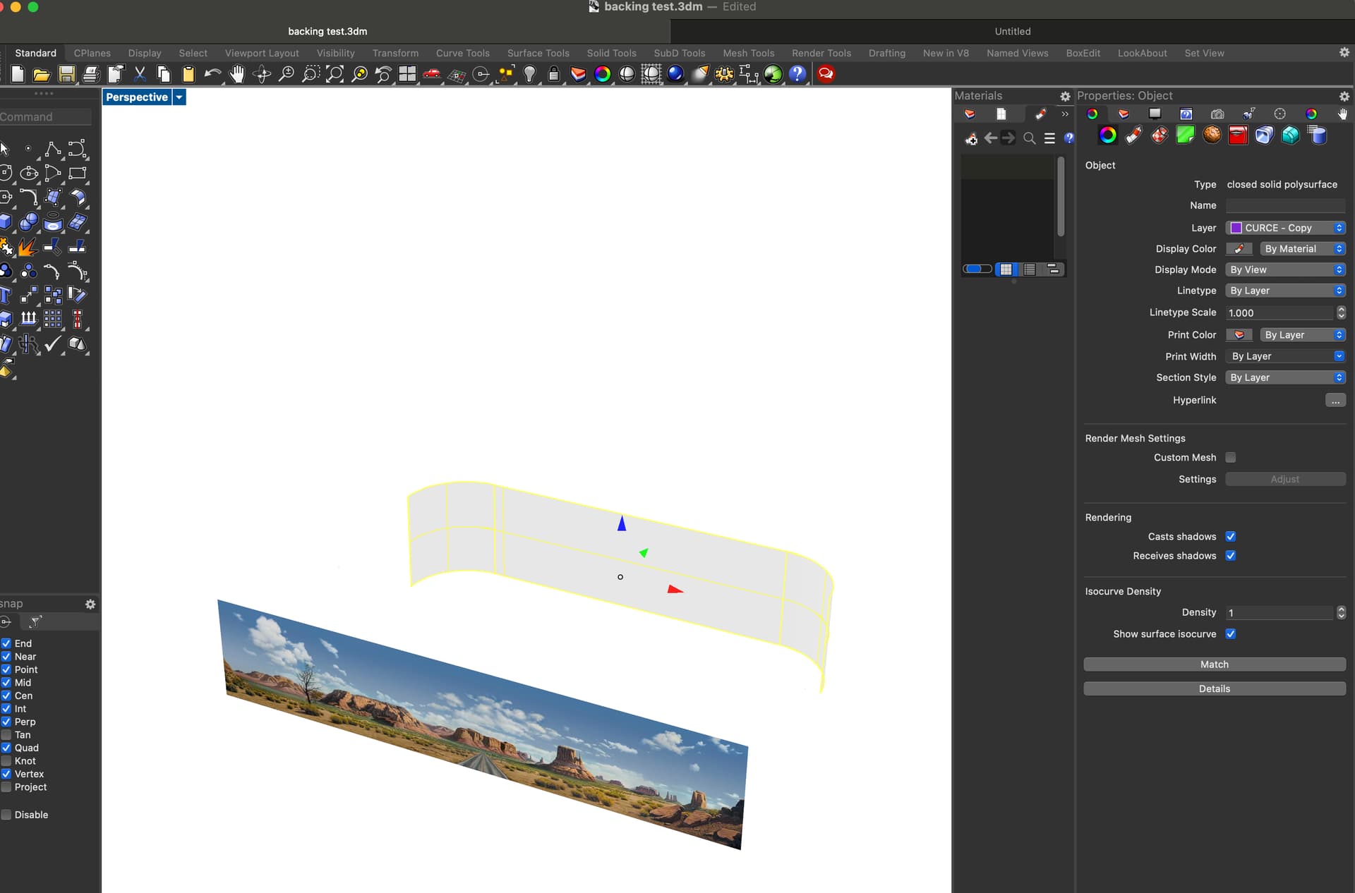The image size is (1355, 893).
Task: Expand the Display Mode By View dropdown
Action: coord(1285,269)
